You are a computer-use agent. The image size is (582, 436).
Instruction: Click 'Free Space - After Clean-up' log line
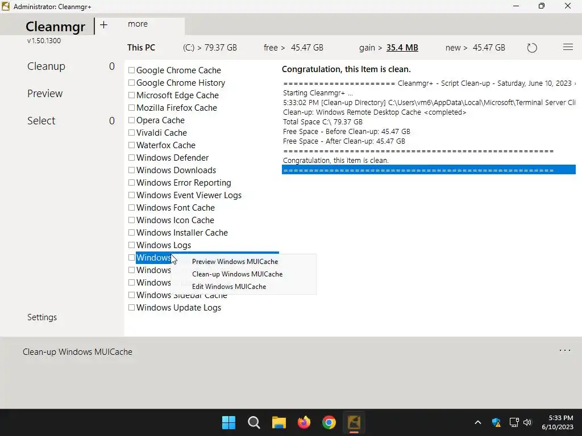(344, 141)
